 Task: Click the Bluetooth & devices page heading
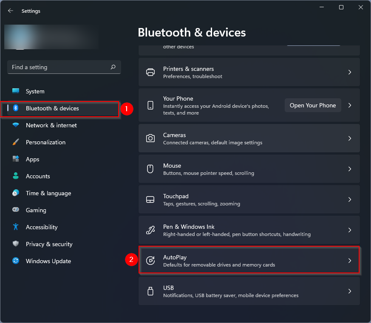coord(192,32)
